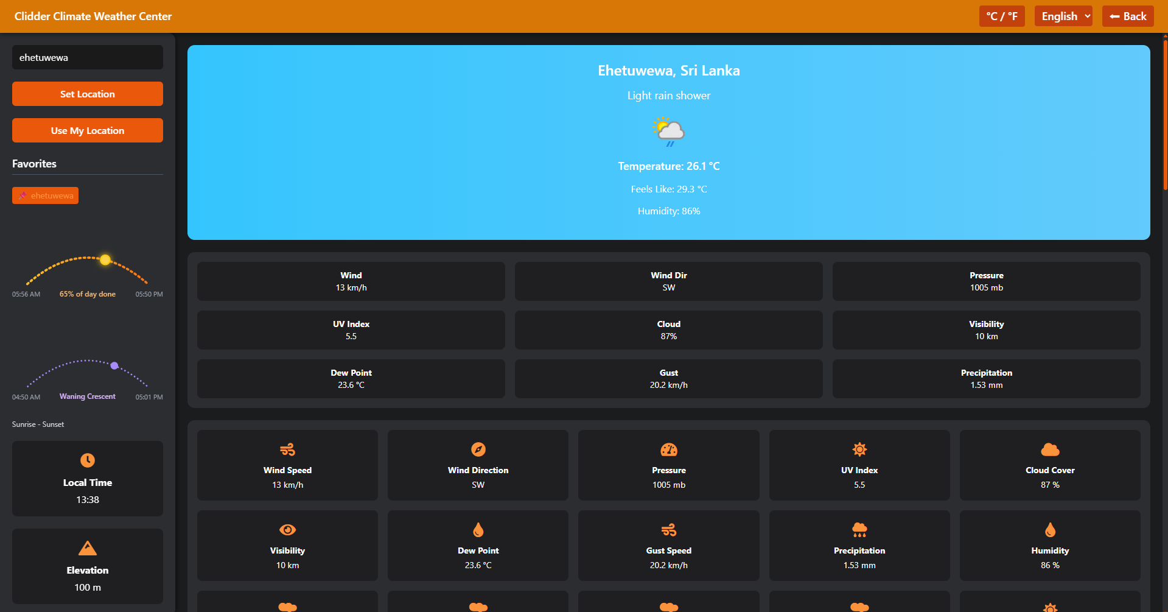
Task: Toggle temperature units with °C / °F
Action: 1002,16
